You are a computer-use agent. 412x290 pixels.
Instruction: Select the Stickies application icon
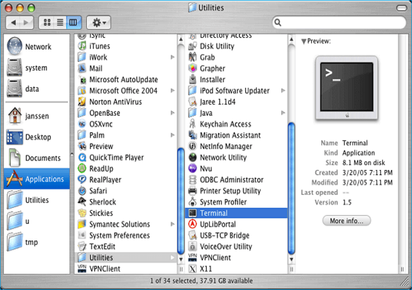click(82, 213)
